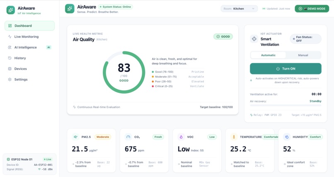Click the ESP32 Node 01 chip icon

pos(8,159)
